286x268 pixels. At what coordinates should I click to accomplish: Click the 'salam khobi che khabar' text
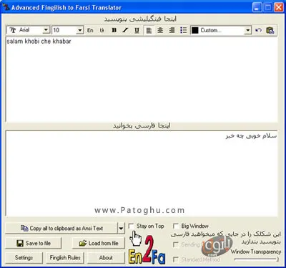[x=39, y=42]
